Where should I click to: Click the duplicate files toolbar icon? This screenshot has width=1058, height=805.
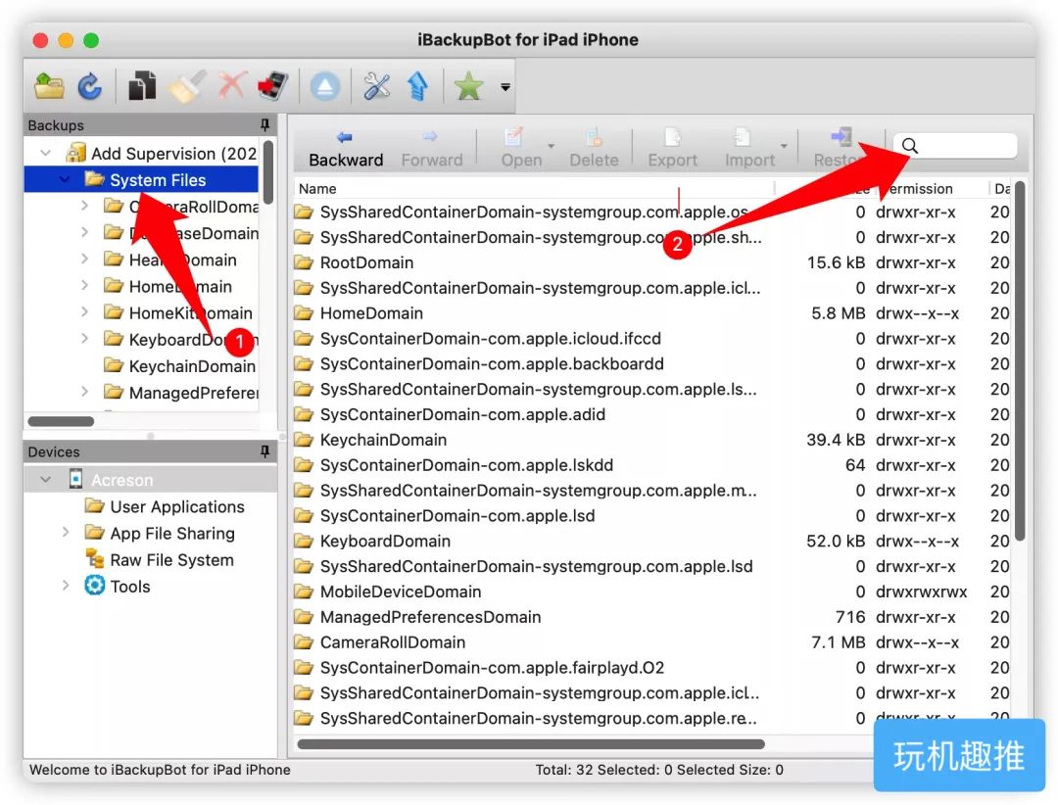142,86
